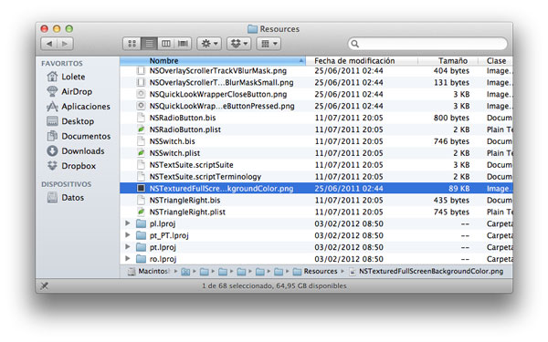This screenshot has height=342, width=548.
Task: Click the DISPOSITIVOS sidebar heading
Action: pyautogui.click(x=66, y=184)
